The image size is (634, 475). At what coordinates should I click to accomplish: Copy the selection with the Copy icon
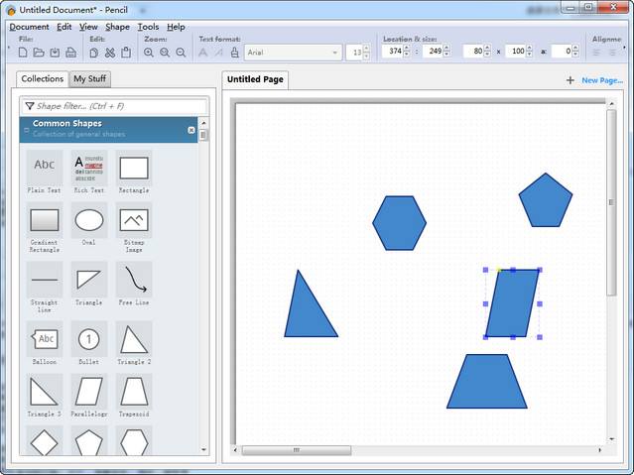click(94, 53)
